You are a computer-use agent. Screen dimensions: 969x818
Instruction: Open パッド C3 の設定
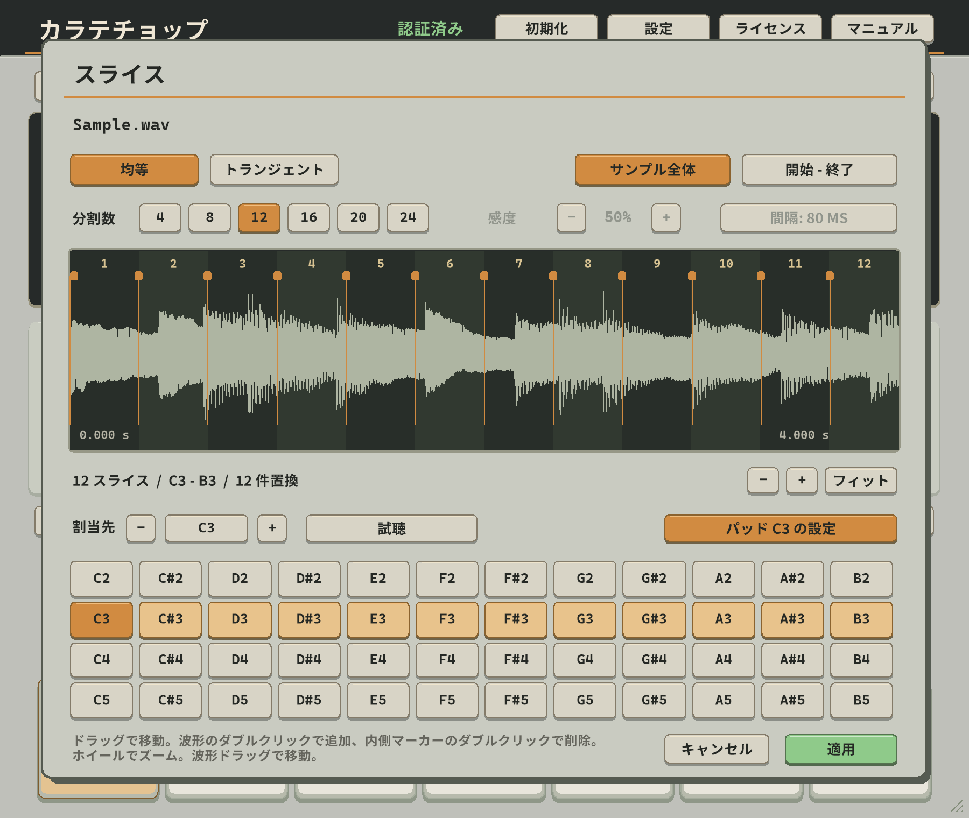781,528
